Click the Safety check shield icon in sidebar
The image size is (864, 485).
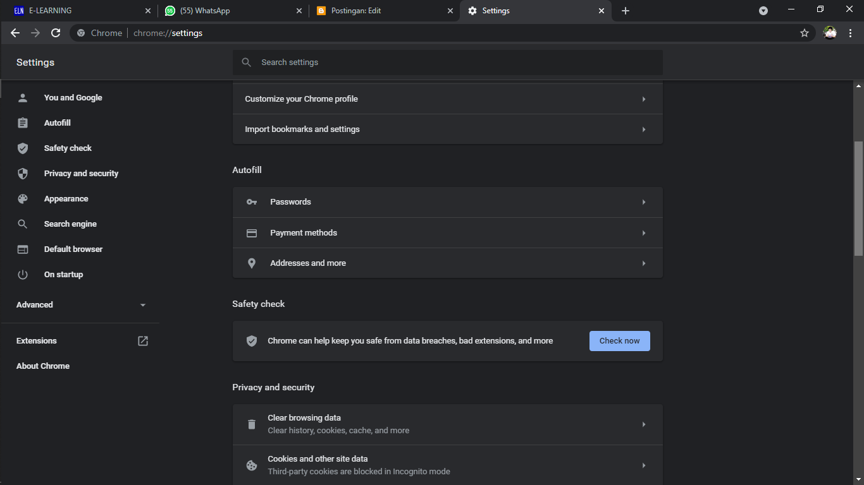pos(23,148)
